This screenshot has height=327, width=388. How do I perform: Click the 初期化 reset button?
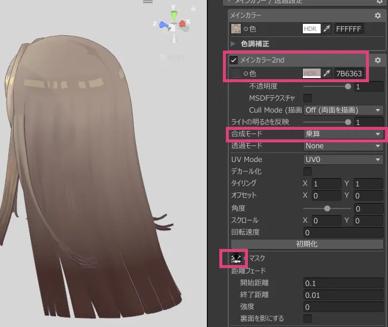click(307, 244)
